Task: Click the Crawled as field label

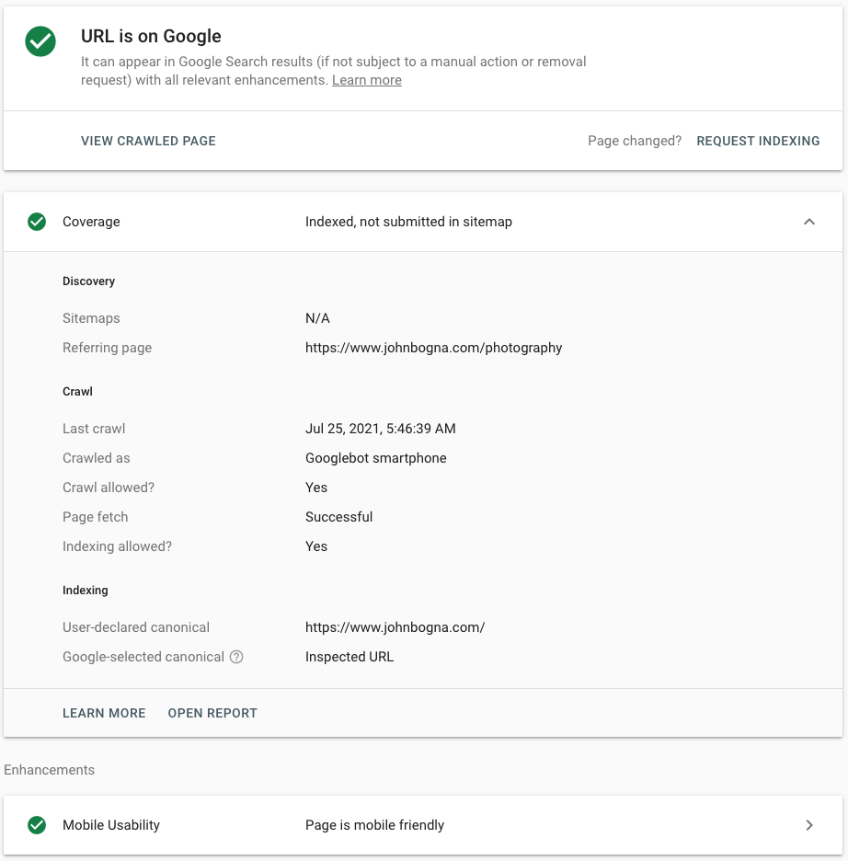Action: click(x=96, y=458)
